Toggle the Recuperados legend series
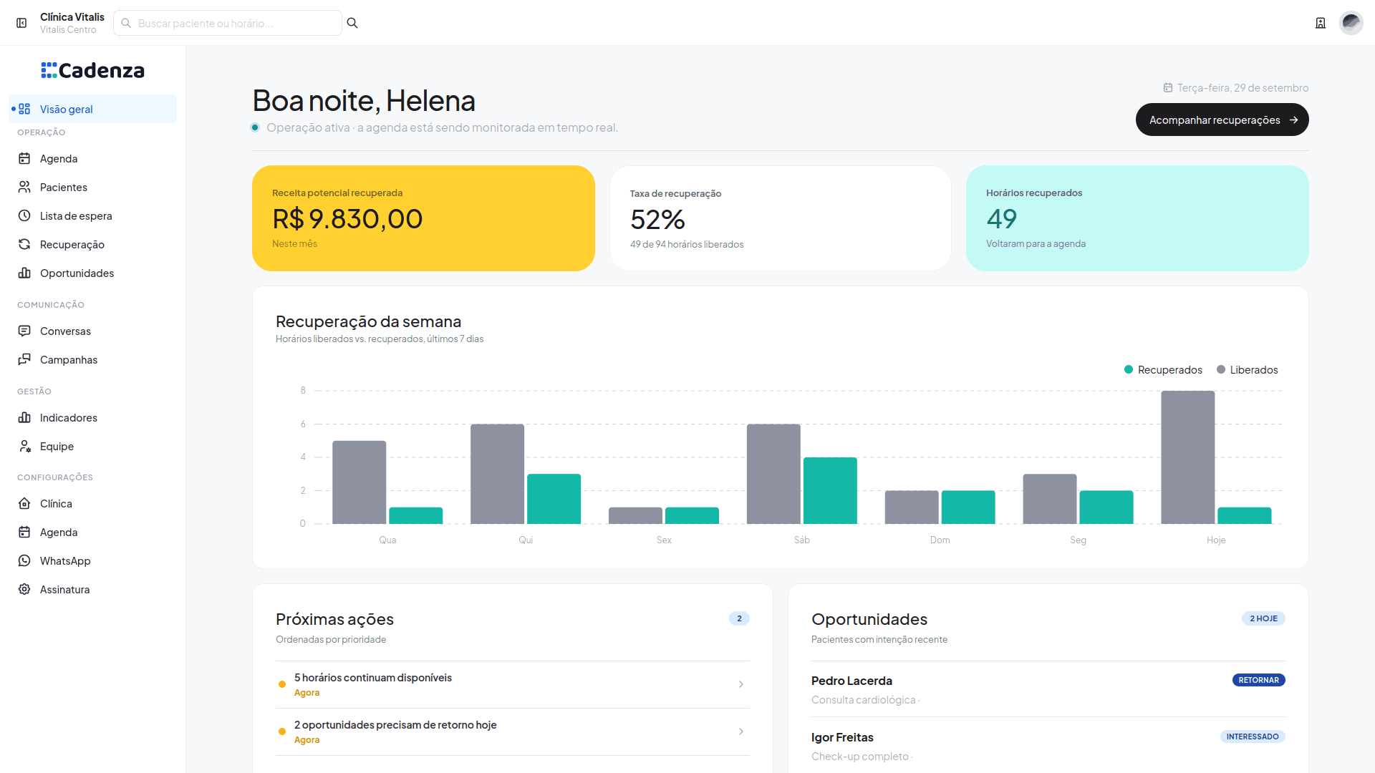Image resolution: width=1375 pixels, height=773 pixels. tap(1163, 369)
